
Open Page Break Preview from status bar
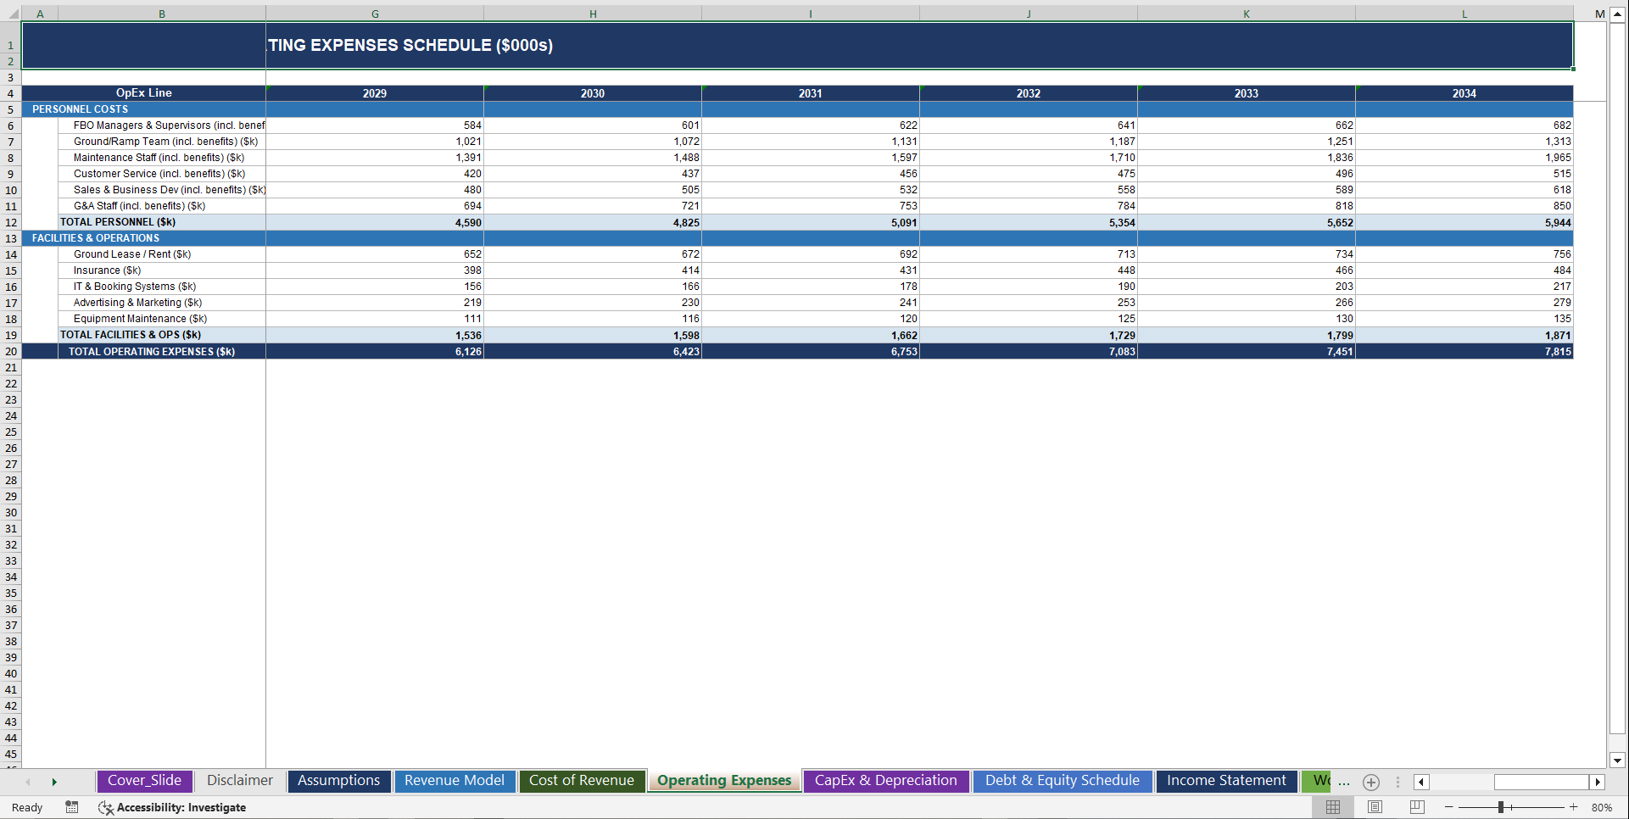pos(1416,807)
